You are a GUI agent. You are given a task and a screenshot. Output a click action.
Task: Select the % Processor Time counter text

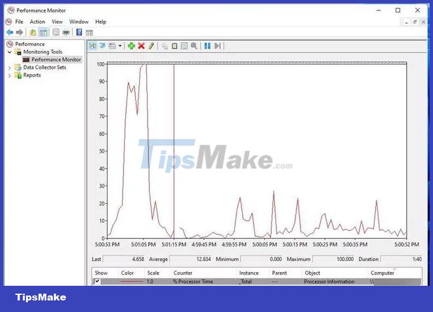pos(193,282)
